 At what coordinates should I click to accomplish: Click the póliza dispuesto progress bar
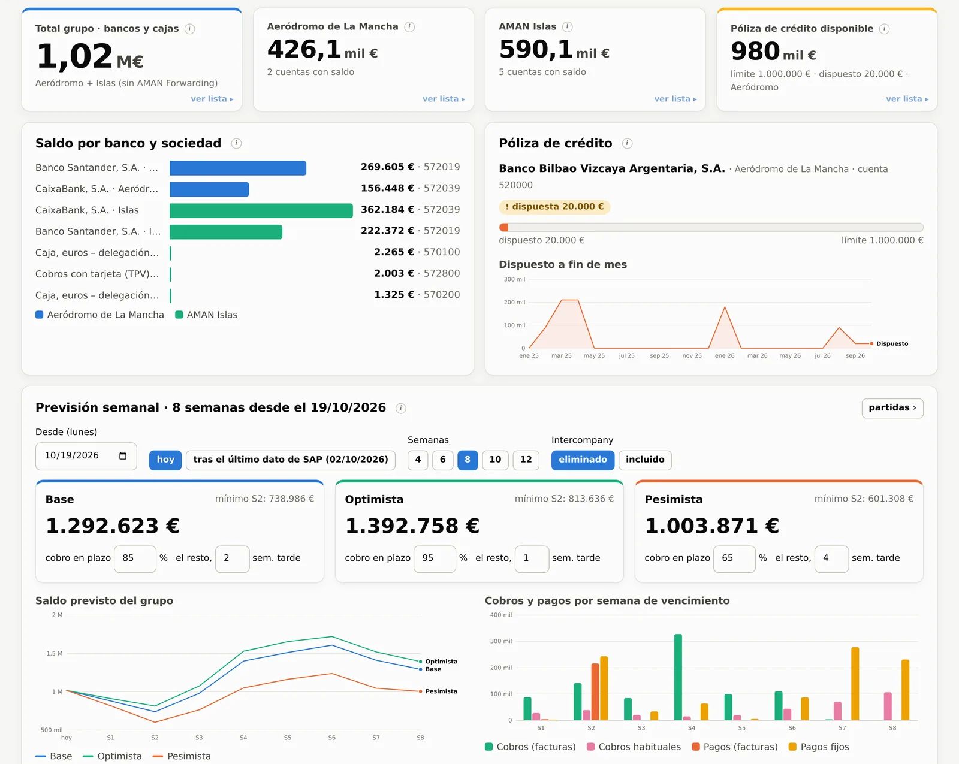711,228
